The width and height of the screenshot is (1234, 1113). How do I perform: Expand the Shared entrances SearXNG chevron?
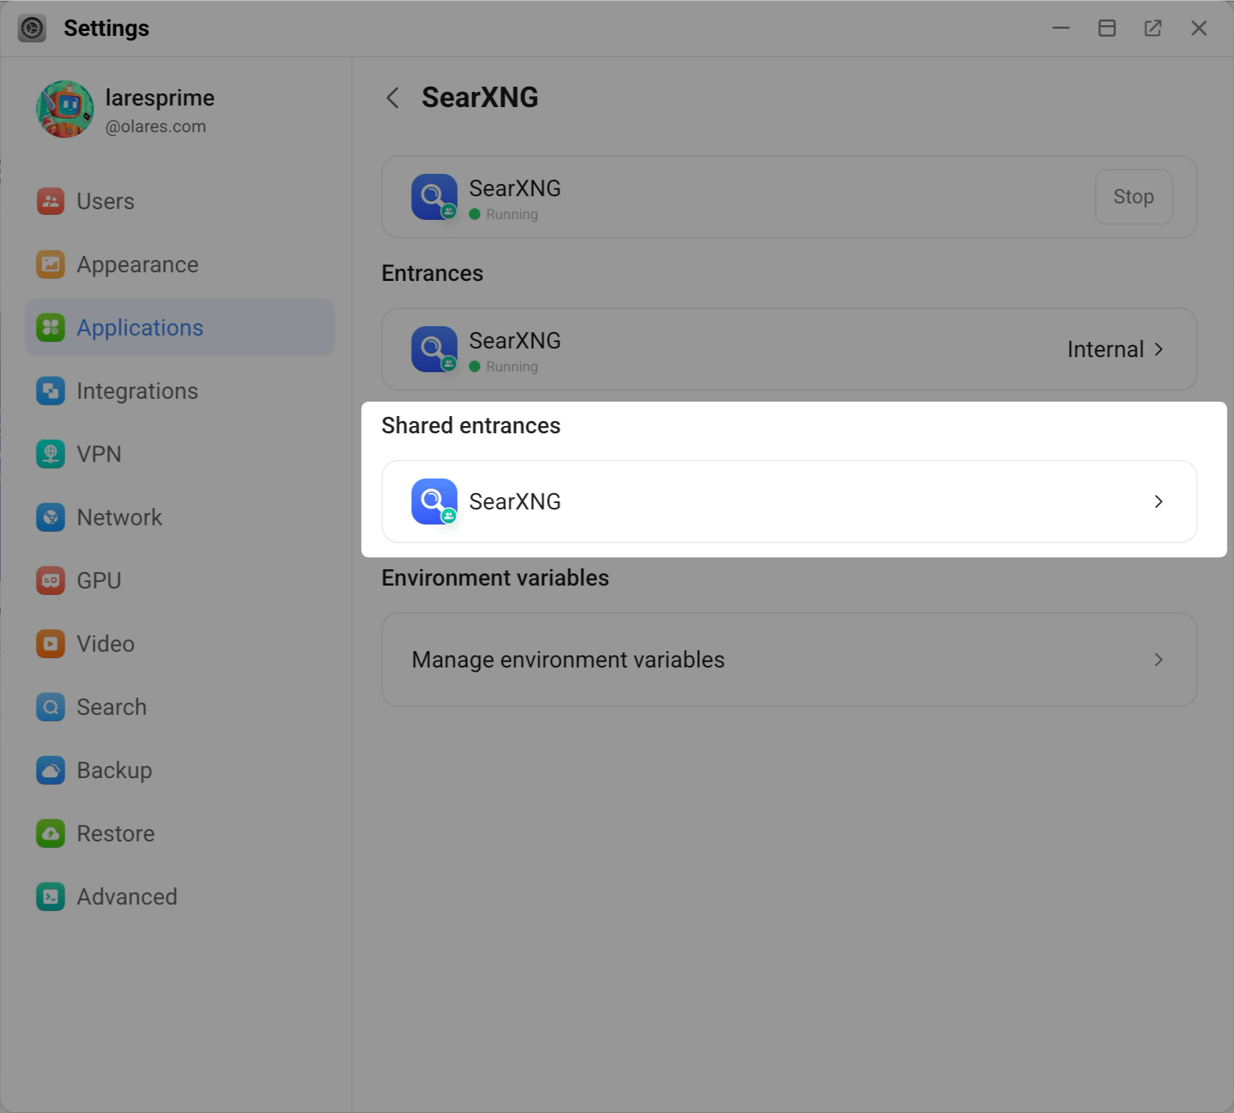click(x=1159, y=502)
